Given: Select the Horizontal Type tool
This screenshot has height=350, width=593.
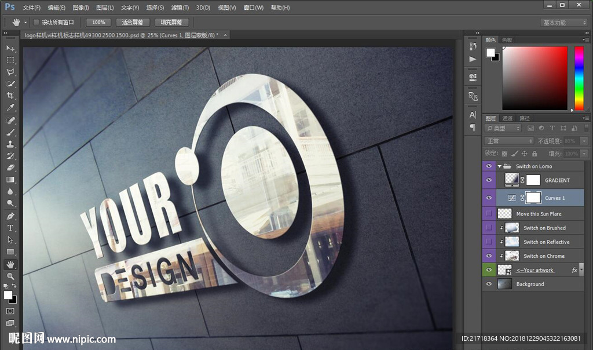Looking at the screenshot, I should click(x=10, y=228).
